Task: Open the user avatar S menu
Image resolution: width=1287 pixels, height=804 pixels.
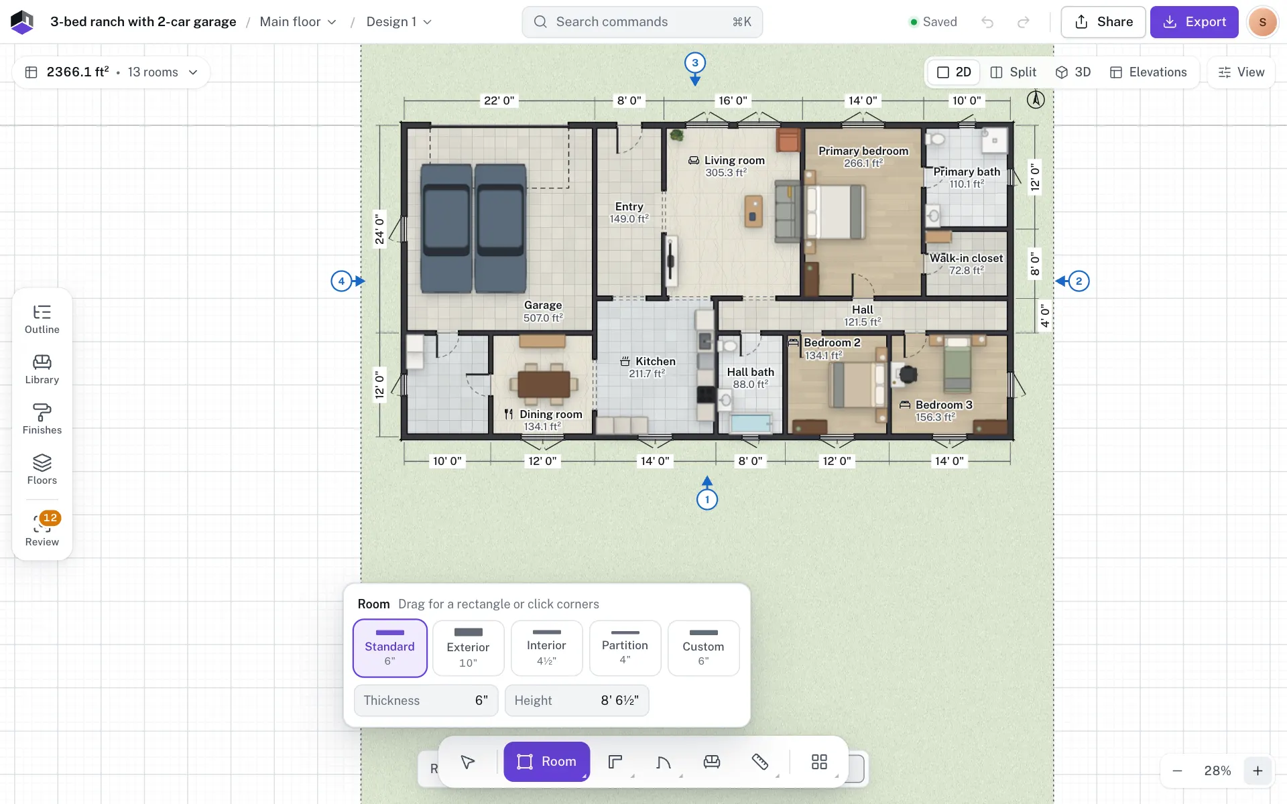Action: pyautogui.click(x=1263, y=22)
